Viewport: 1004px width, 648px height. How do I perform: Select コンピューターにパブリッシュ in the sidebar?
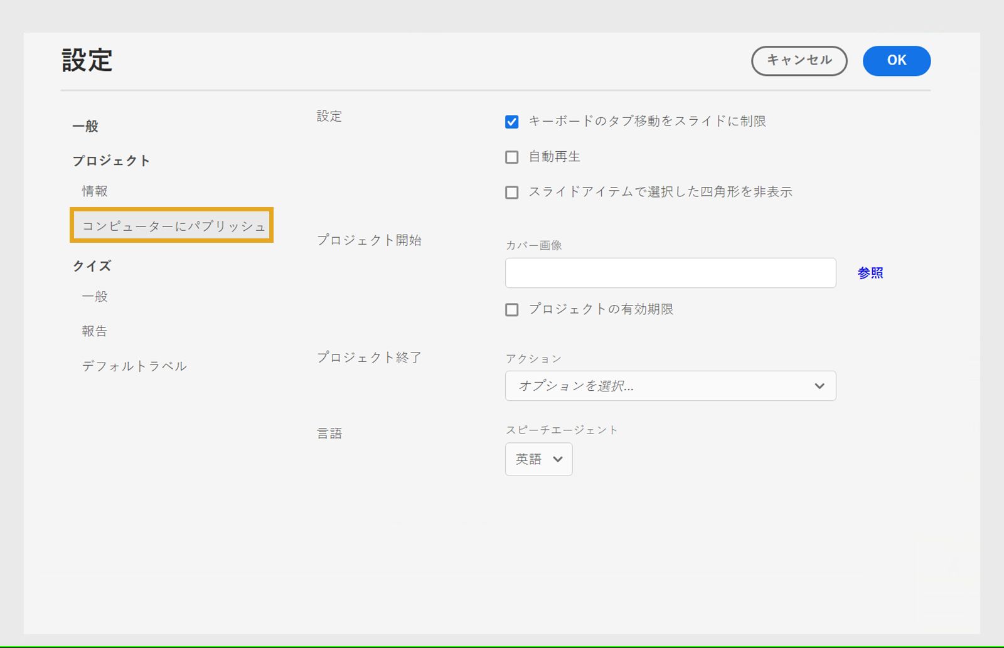(x=172, y=225)
